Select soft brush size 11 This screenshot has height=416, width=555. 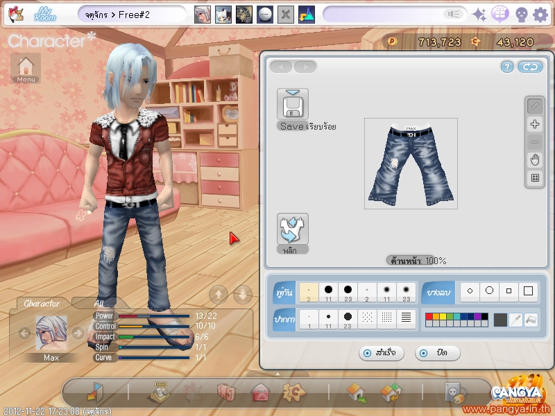[x=386, y=292]
